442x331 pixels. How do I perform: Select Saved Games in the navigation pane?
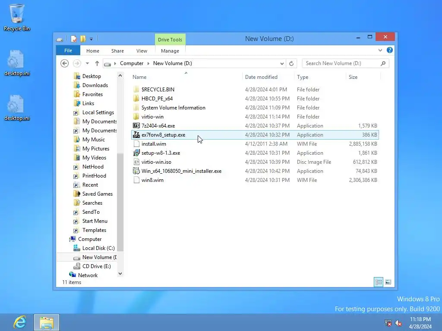point(98,194)
